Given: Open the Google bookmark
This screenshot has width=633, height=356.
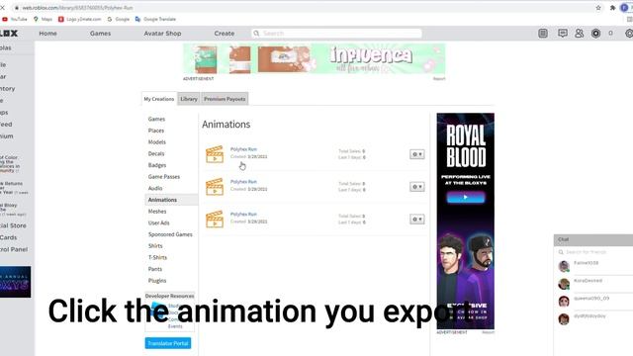Looking at the screenshot, I should pyautogui.click(x=119, y=19).
